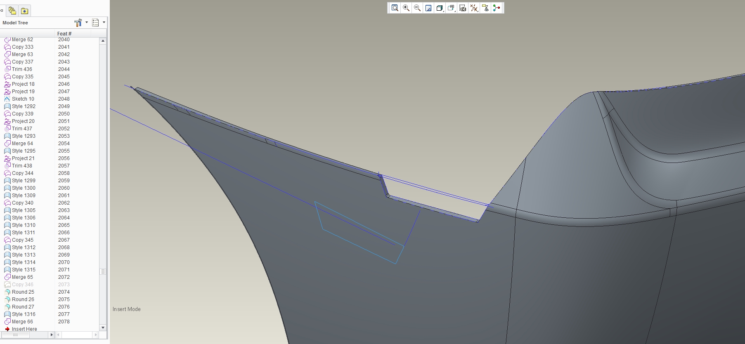Select Trim 436 feature

[22, 69]
